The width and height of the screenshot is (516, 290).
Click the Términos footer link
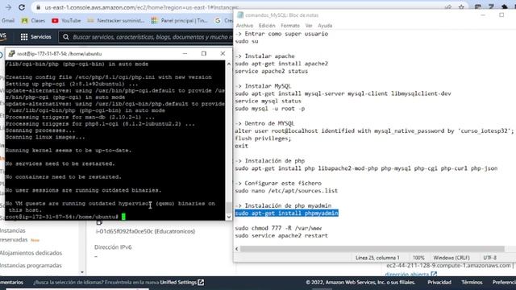pyautogui.click(x=472, y=282)
